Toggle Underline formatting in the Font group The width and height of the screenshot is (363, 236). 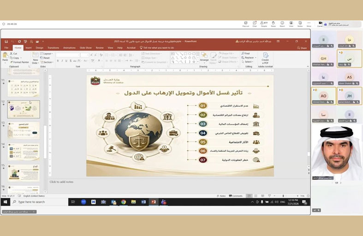click(x=66, y=61)
